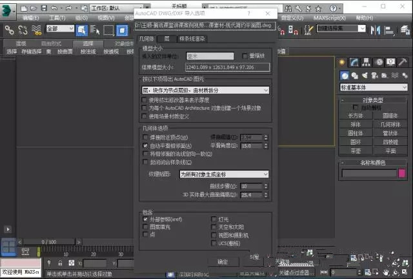Click the New Scene icon
Image resolution: width=413 pixels, height=279 pixels.
point(24,8)
